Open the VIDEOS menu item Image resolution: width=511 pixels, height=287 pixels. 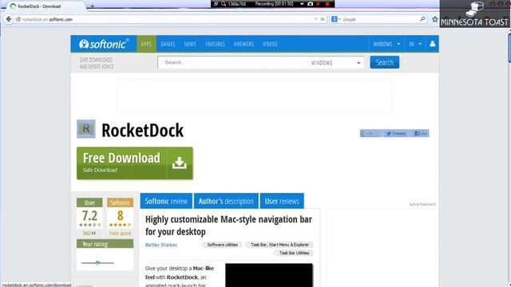click(x=270, y=44)
